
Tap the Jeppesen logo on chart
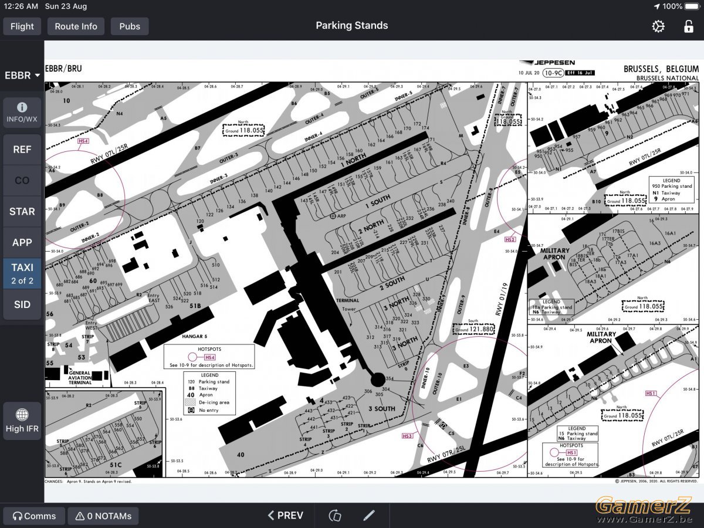[x=547, y=62]
